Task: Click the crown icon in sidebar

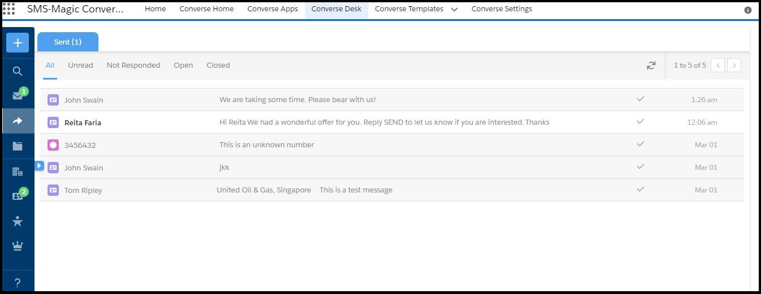Action: click(x=18, y=246)
